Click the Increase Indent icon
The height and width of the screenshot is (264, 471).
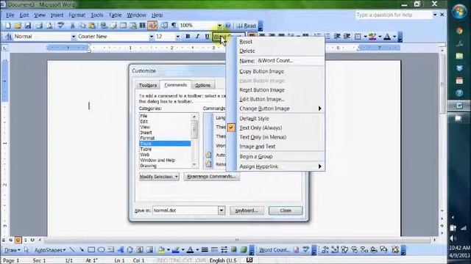(x=347, y=37)
